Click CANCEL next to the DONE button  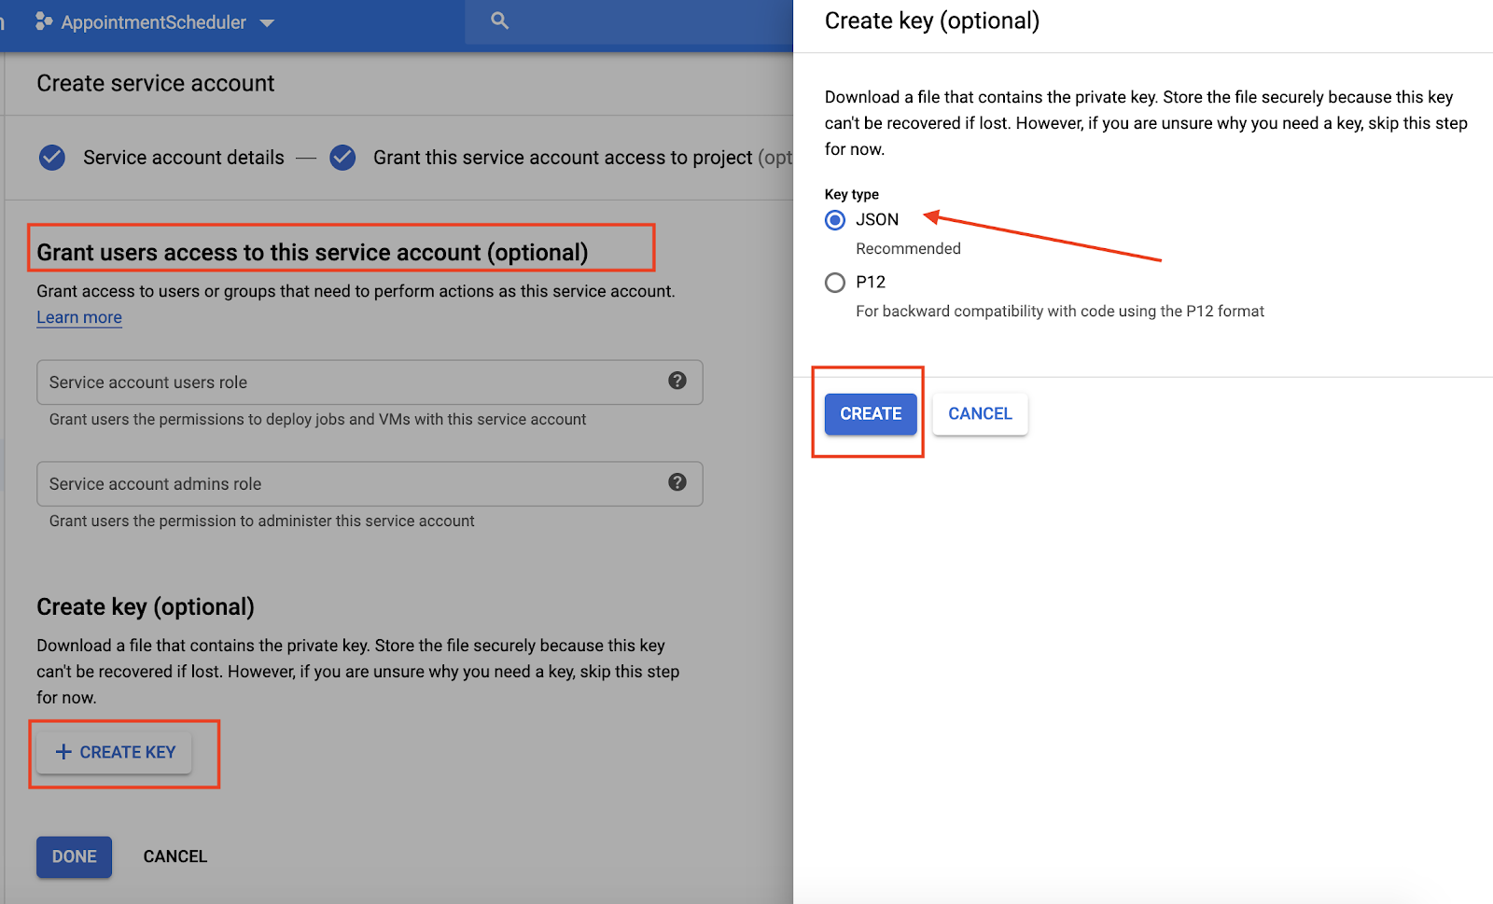(175, 856)
